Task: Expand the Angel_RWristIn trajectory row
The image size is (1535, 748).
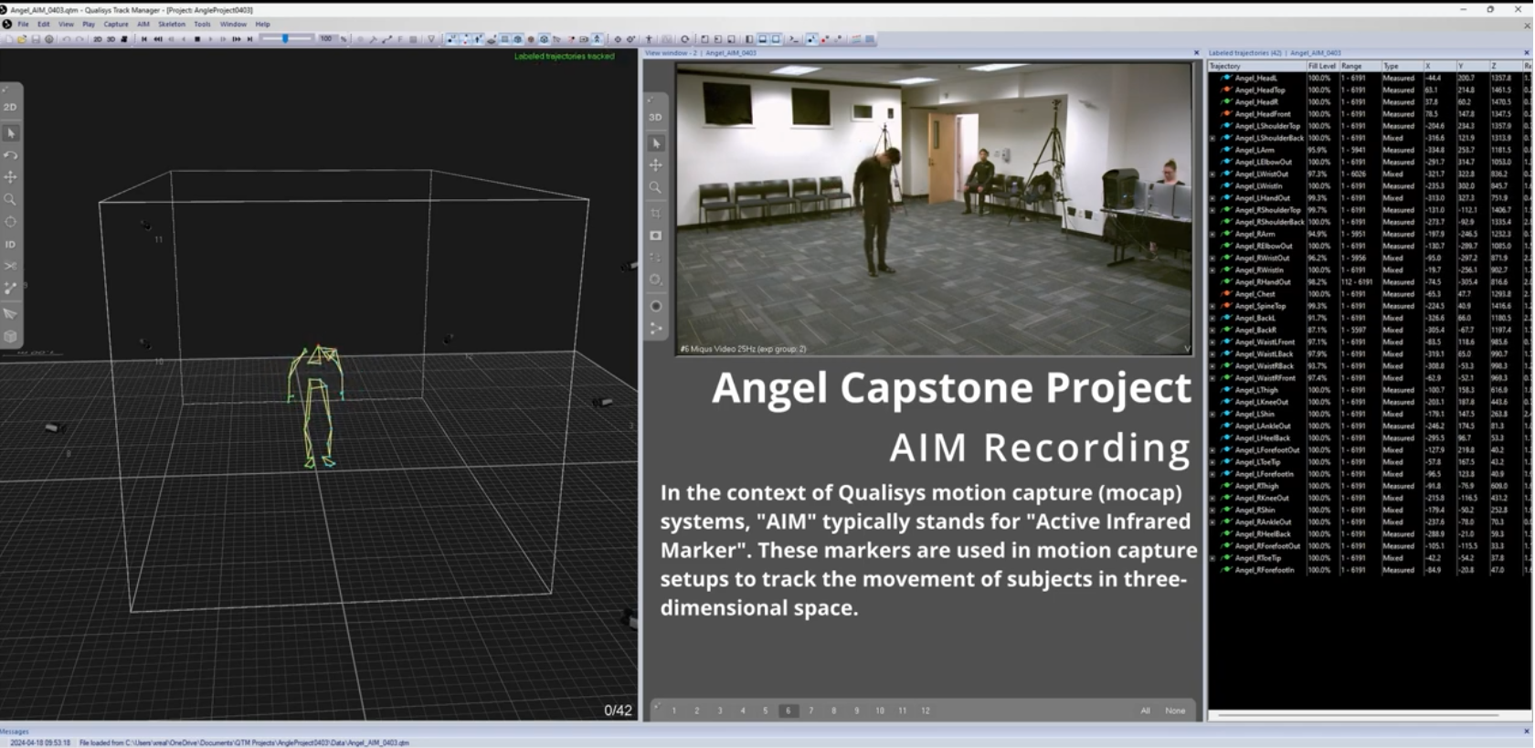Action: point(1212,270)
